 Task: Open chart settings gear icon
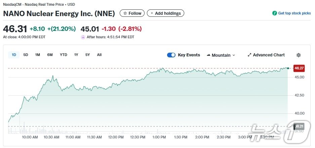pyautogui.click(x=299, y=55)
